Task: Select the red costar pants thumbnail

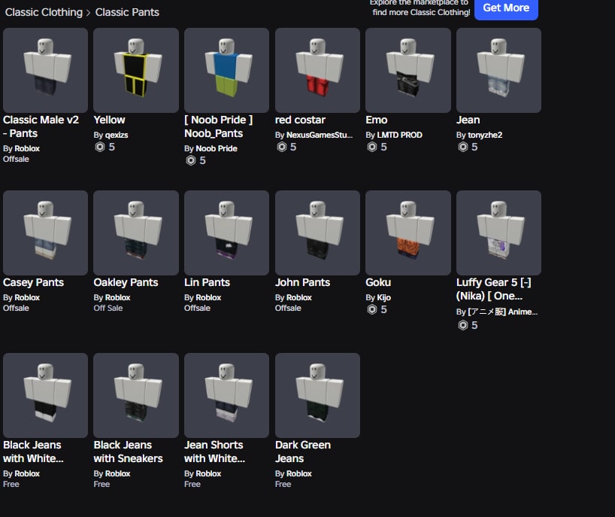Action: (x=317, y=70)
